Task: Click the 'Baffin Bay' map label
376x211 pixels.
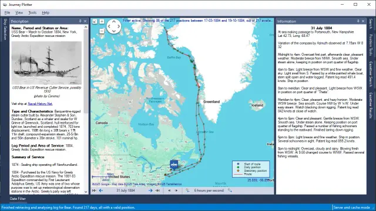Action: pyautogui.click(x=174, y=57)
